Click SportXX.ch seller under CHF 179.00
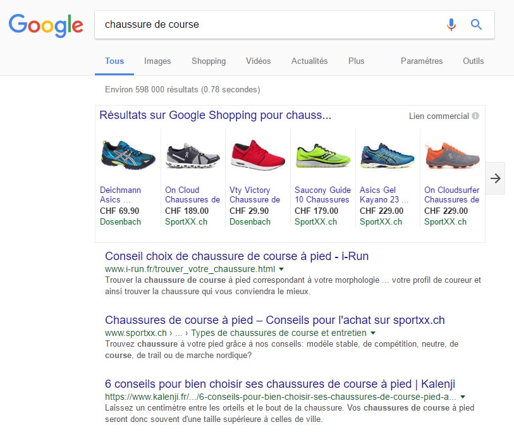The width and height of the screenshot is (514, 434). click(315, 222)
